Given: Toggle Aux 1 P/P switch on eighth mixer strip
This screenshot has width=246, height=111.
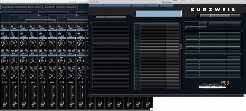Looking at the screenshot, I should (x=73, y=51).
